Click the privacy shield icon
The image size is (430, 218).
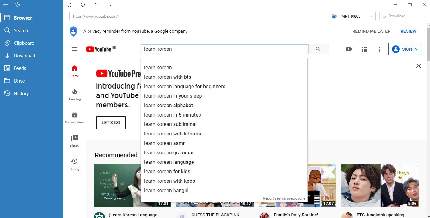tap(73, 31)
